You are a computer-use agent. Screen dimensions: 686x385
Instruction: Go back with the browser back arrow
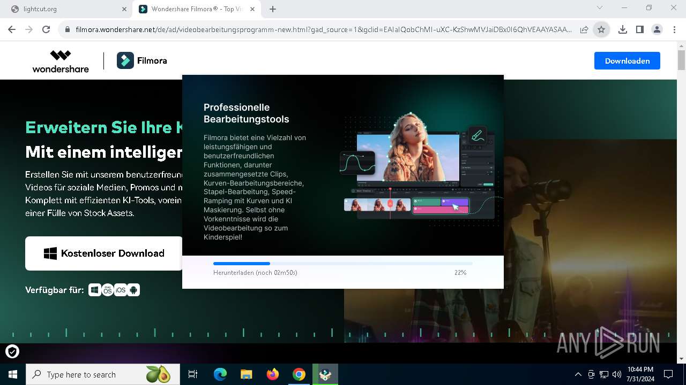click(12, 30)
